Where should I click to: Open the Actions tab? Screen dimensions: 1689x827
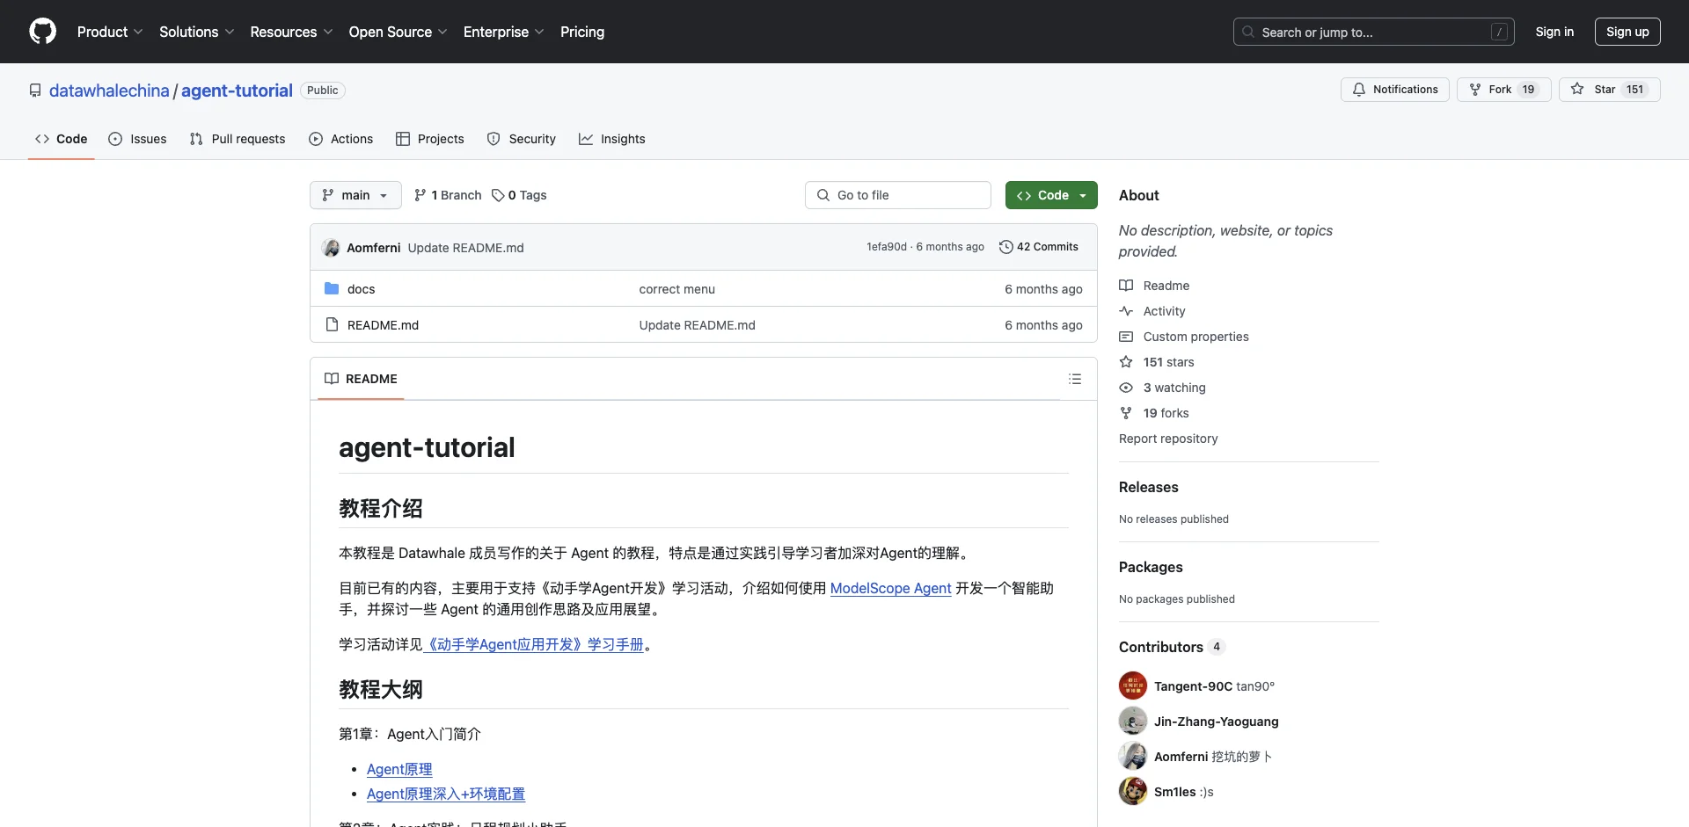(x=341, y=139)
